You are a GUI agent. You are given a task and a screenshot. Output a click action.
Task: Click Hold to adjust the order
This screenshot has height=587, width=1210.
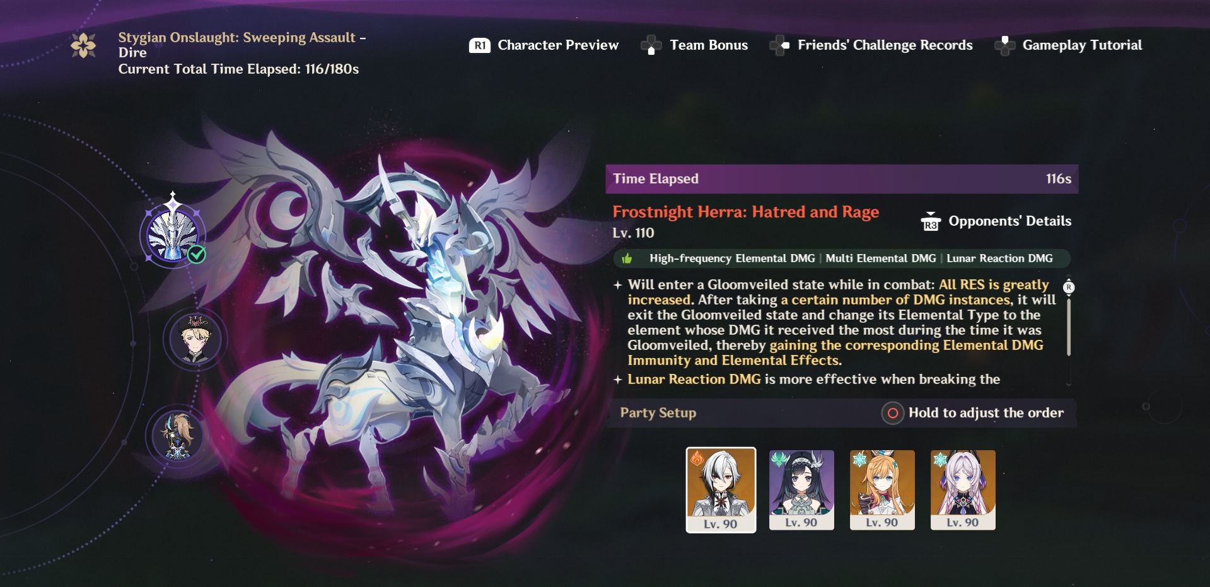(x=986, y=413)
